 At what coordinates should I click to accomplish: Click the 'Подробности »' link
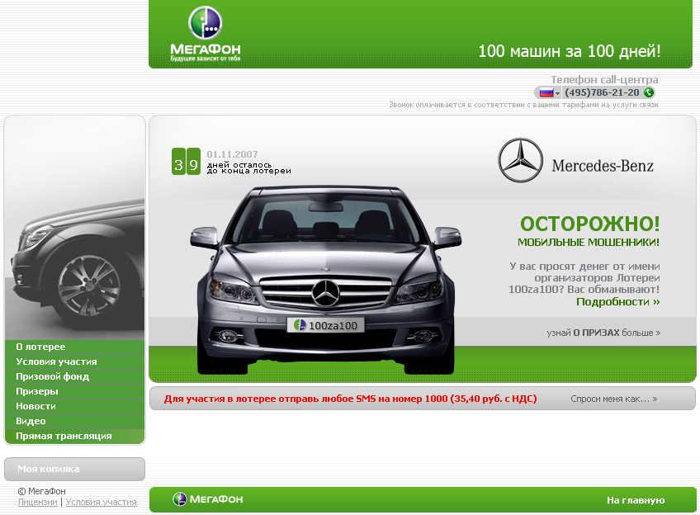pyautogui.click(x=617, y=302)
